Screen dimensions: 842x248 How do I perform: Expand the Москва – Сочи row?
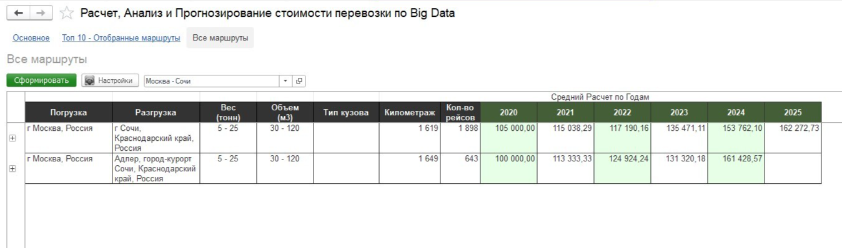[12, 138]
